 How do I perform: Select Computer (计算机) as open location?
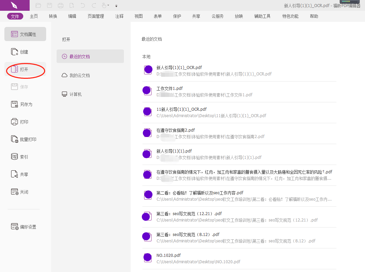(75, 94)
